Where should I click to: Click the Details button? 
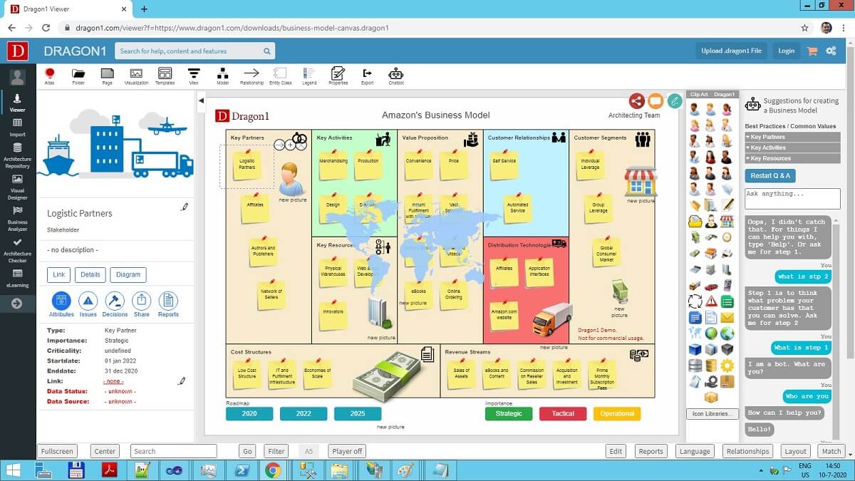[90, 274]
